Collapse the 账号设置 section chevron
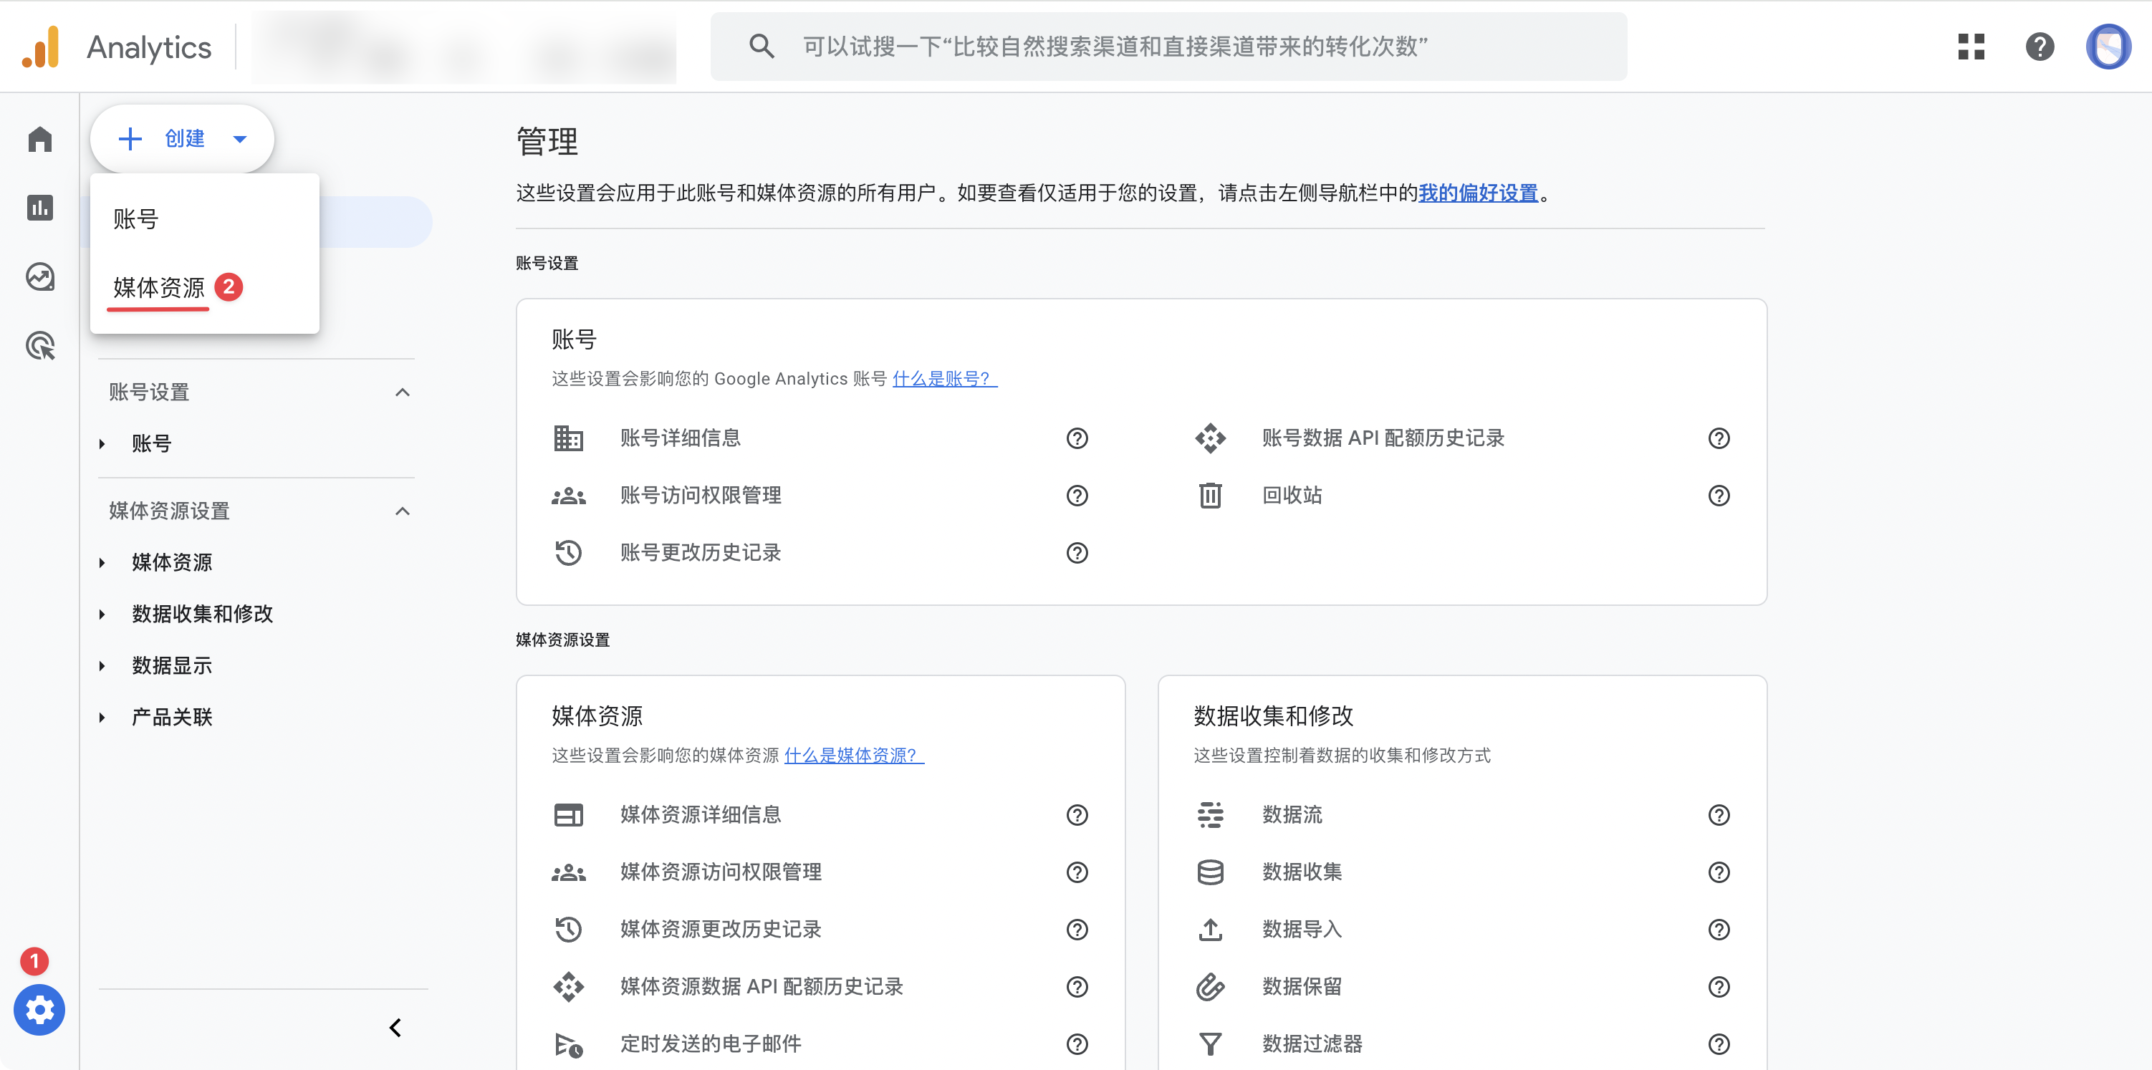The width and height of the screenshot is (2152, 1070). [x=403, y=391]
